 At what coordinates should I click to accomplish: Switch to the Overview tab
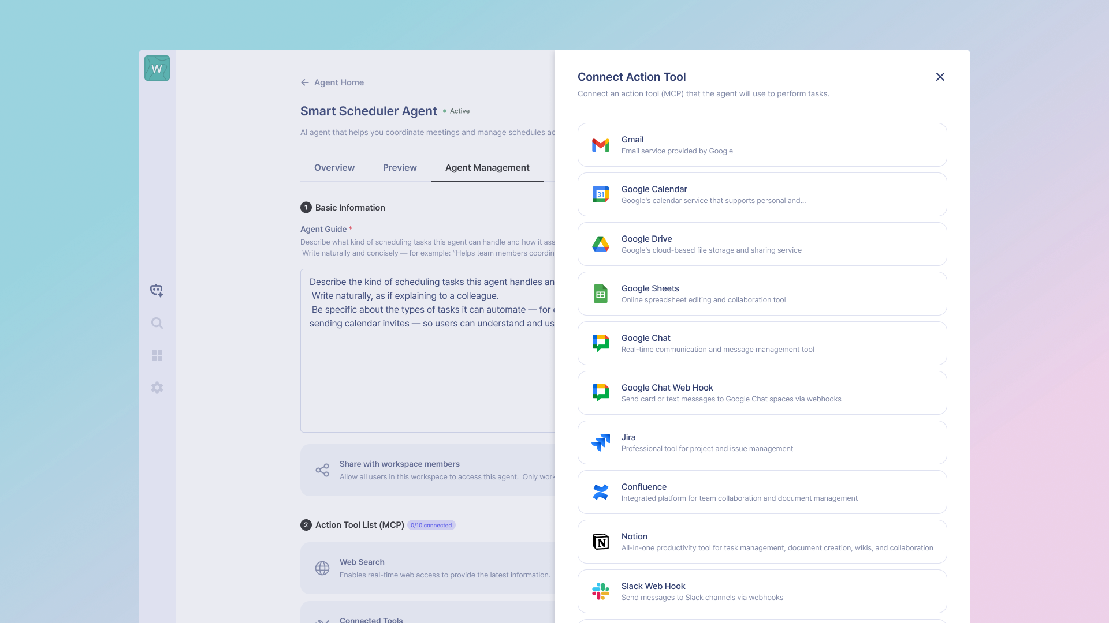[x=334, y=168]
